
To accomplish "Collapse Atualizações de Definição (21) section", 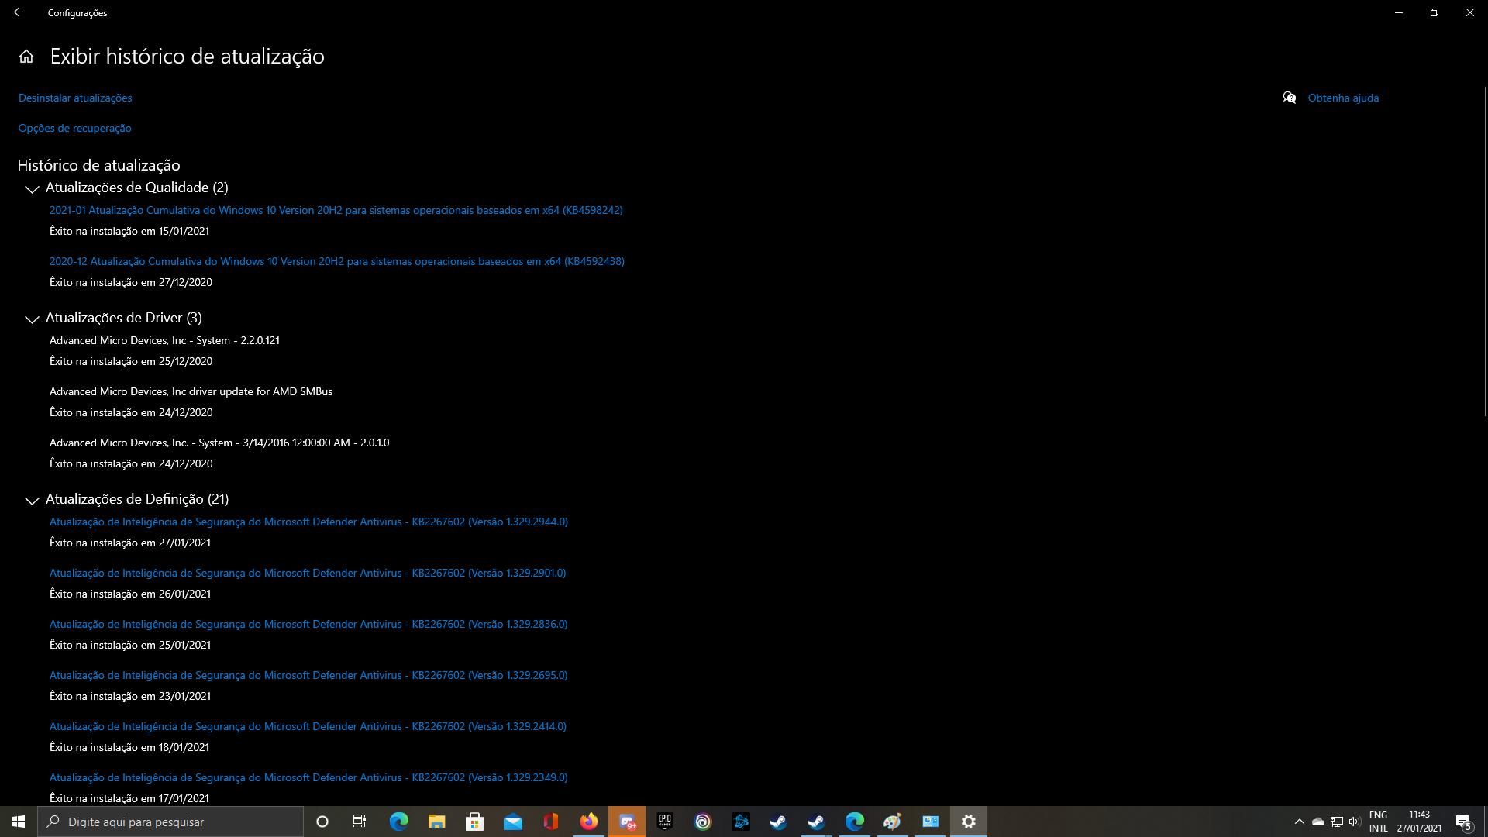I will pos(32,500).
